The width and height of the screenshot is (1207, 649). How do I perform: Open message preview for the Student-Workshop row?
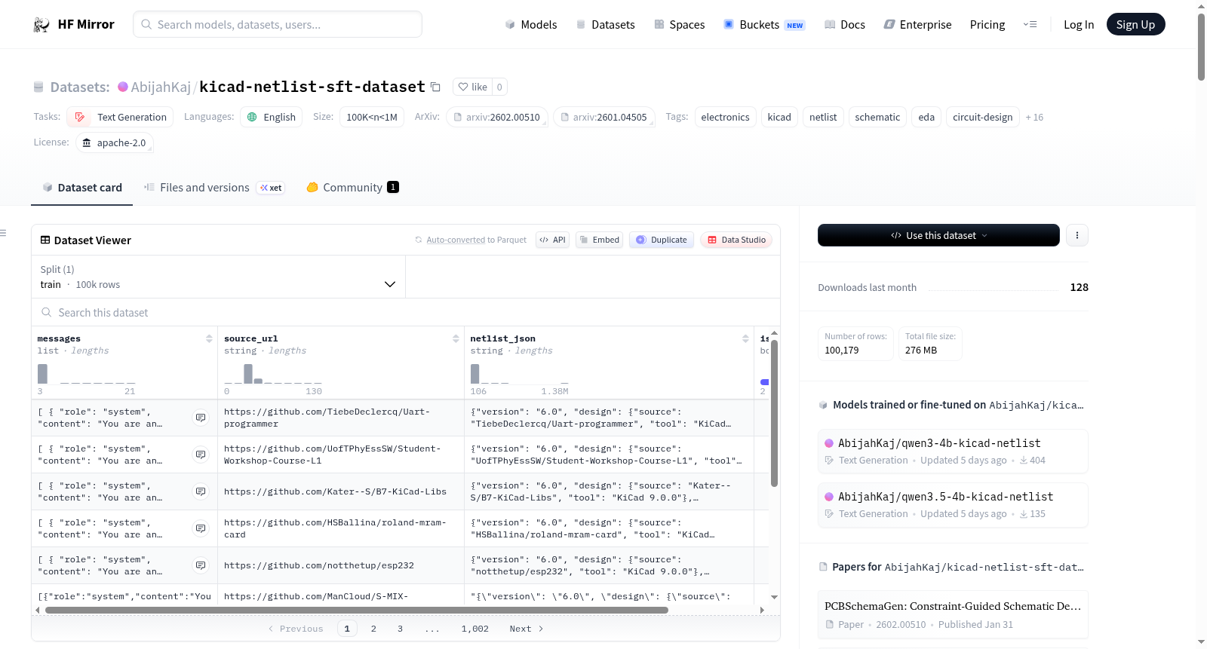(201, 455)
